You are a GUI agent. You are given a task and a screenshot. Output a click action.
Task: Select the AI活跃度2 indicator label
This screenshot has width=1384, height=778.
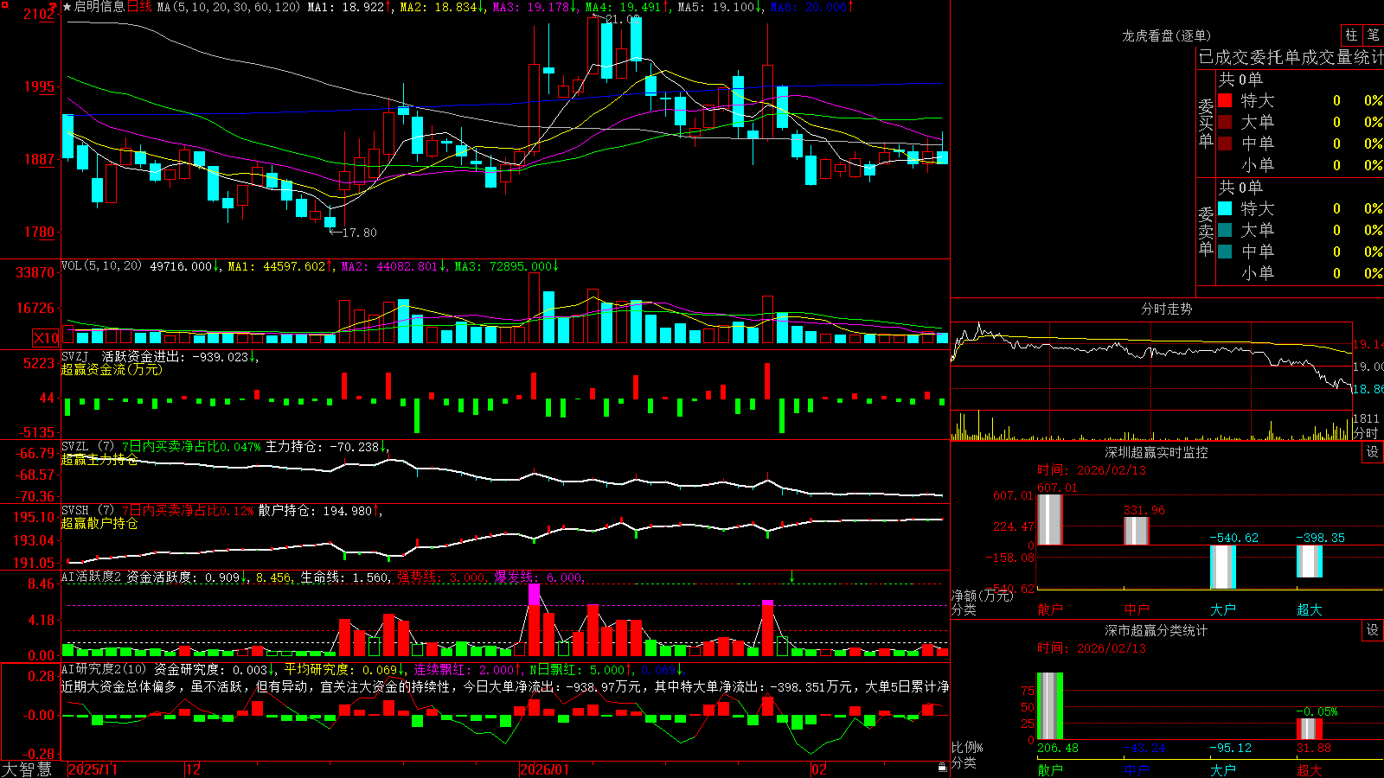[92, 577]
